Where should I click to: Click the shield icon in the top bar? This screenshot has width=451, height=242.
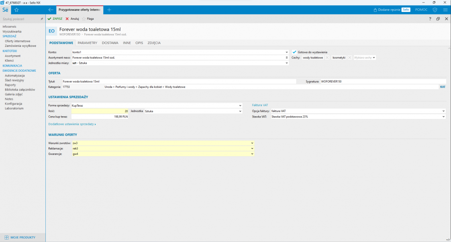(x=435, y=10)
